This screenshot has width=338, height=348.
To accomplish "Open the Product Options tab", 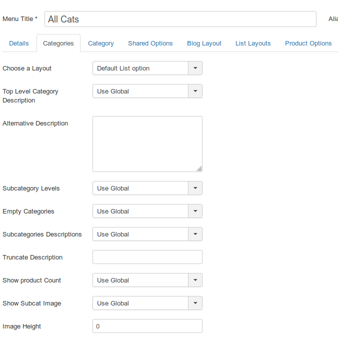I will tap(308, 43).
